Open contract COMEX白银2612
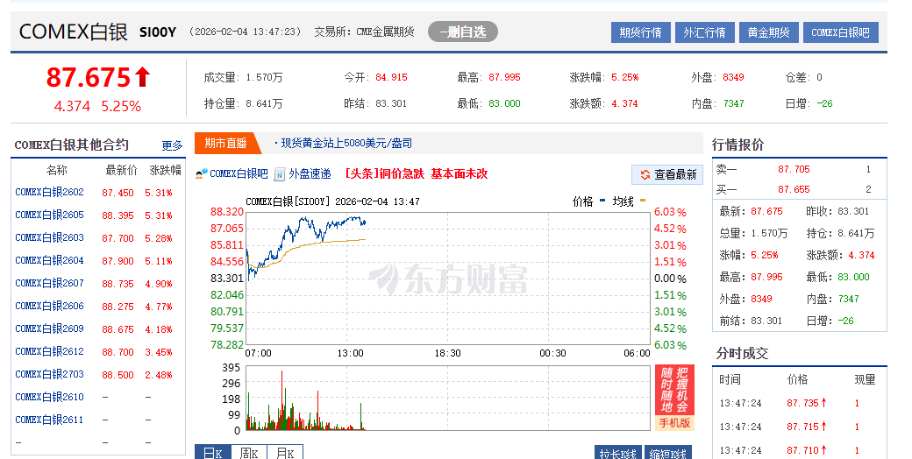Viewport: 912px width, 459px height. point(49,351)
